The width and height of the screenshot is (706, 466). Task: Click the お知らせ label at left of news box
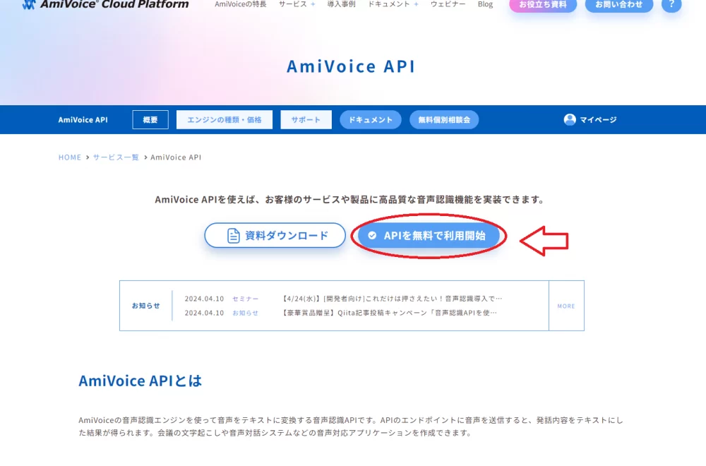click(x=146, y=306)
